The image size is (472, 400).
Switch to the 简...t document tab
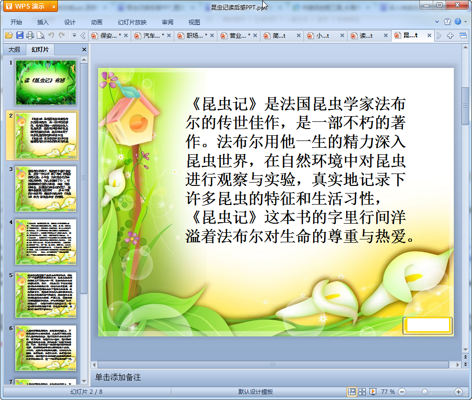(x=279, y=35)
